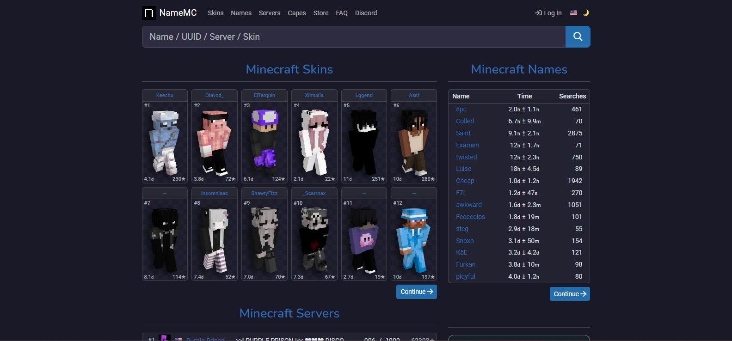Viewport: 732px width, 341px height.
Task: Open the US flag language selector
Action: tap(573, 13)
